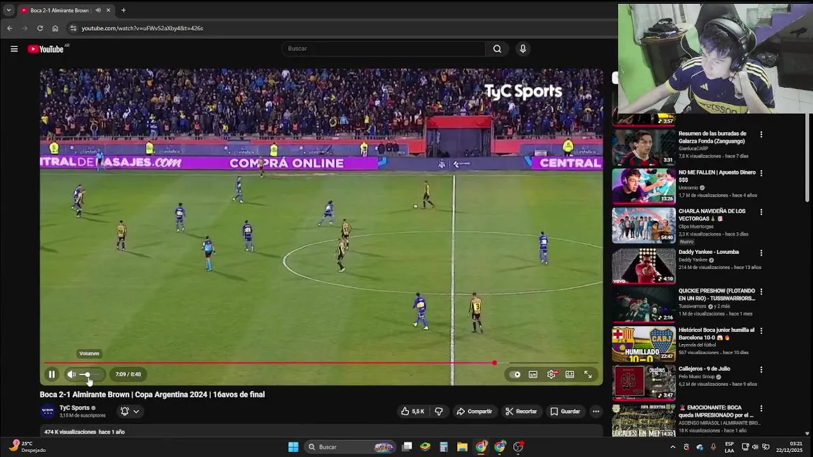Pause the video playback

pyautogui.click(x=51, y=374)
